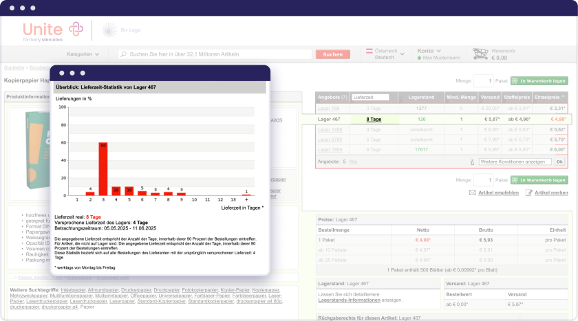Image resolution: width=578 pixels, height=321 pixels.
Task: Click the magnifier icon in search bar
Action: [x=123, y=54]
